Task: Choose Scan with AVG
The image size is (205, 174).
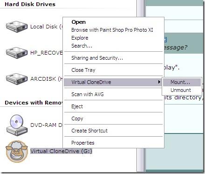Action: [88, 94]
